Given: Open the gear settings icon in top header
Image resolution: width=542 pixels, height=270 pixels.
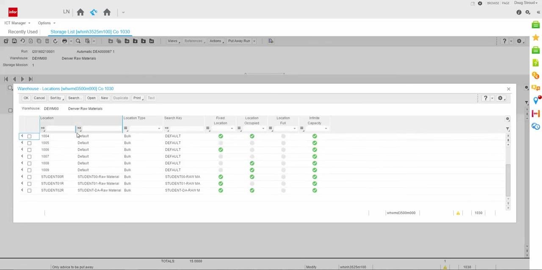Looking at the screenshot, I should [528, 12].
